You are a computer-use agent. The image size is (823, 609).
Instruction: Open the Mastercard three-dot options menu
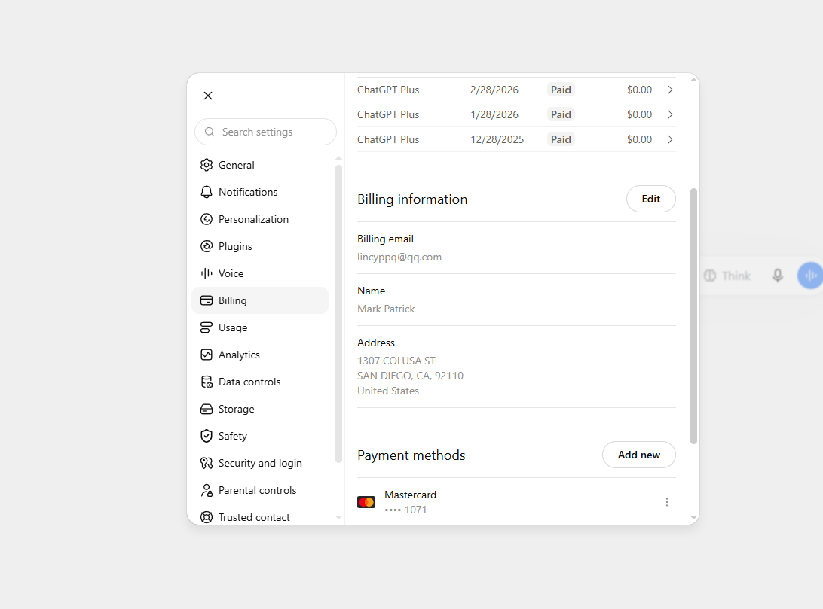666,502
